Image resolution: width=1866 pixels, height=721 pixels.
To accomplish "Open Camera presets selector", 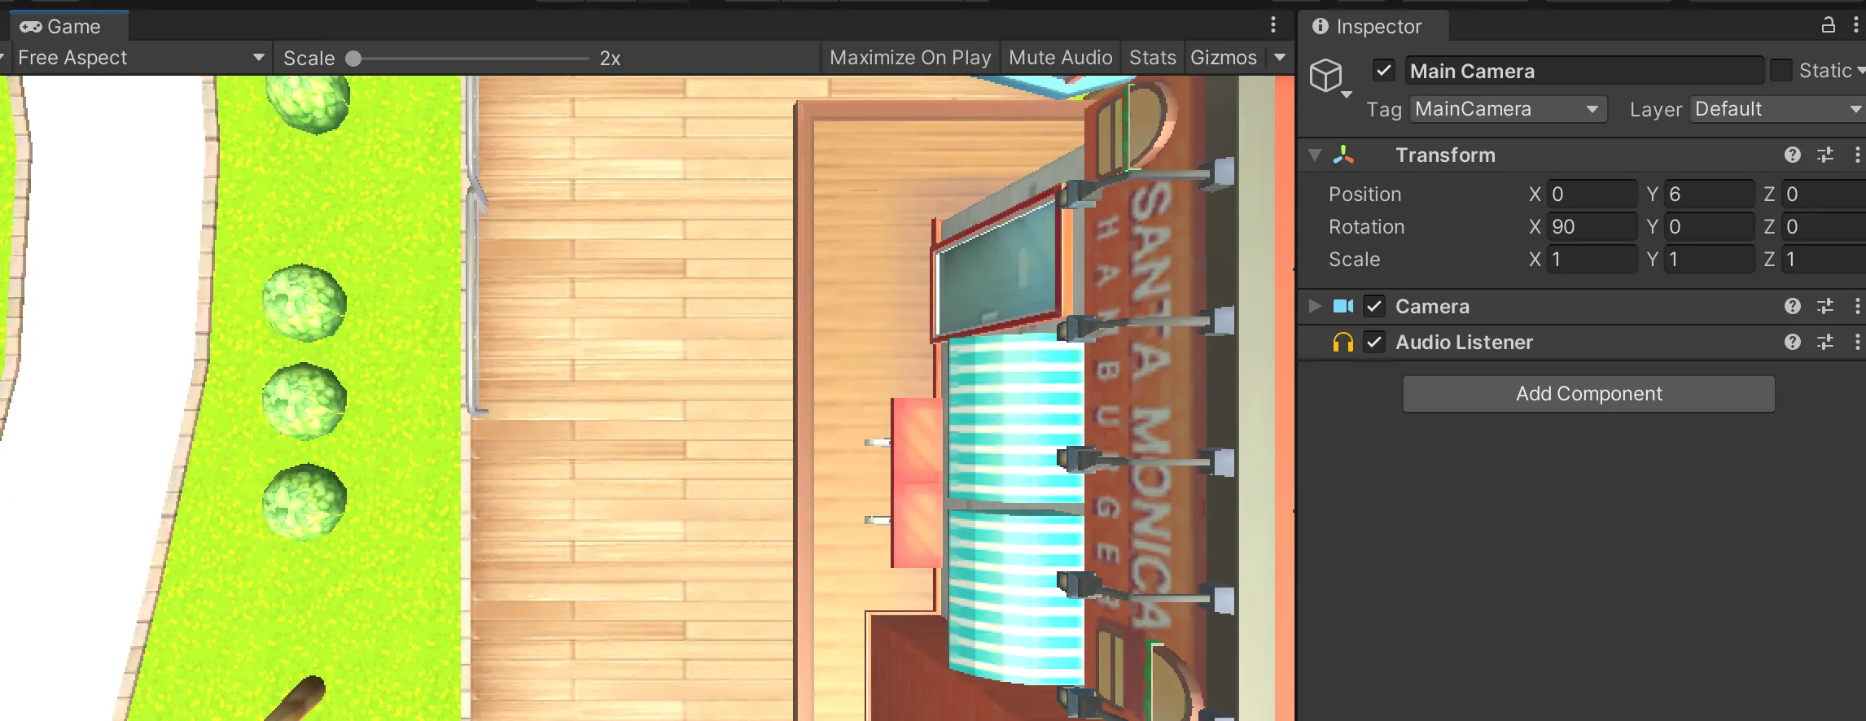I will [x=1825, y=306].
